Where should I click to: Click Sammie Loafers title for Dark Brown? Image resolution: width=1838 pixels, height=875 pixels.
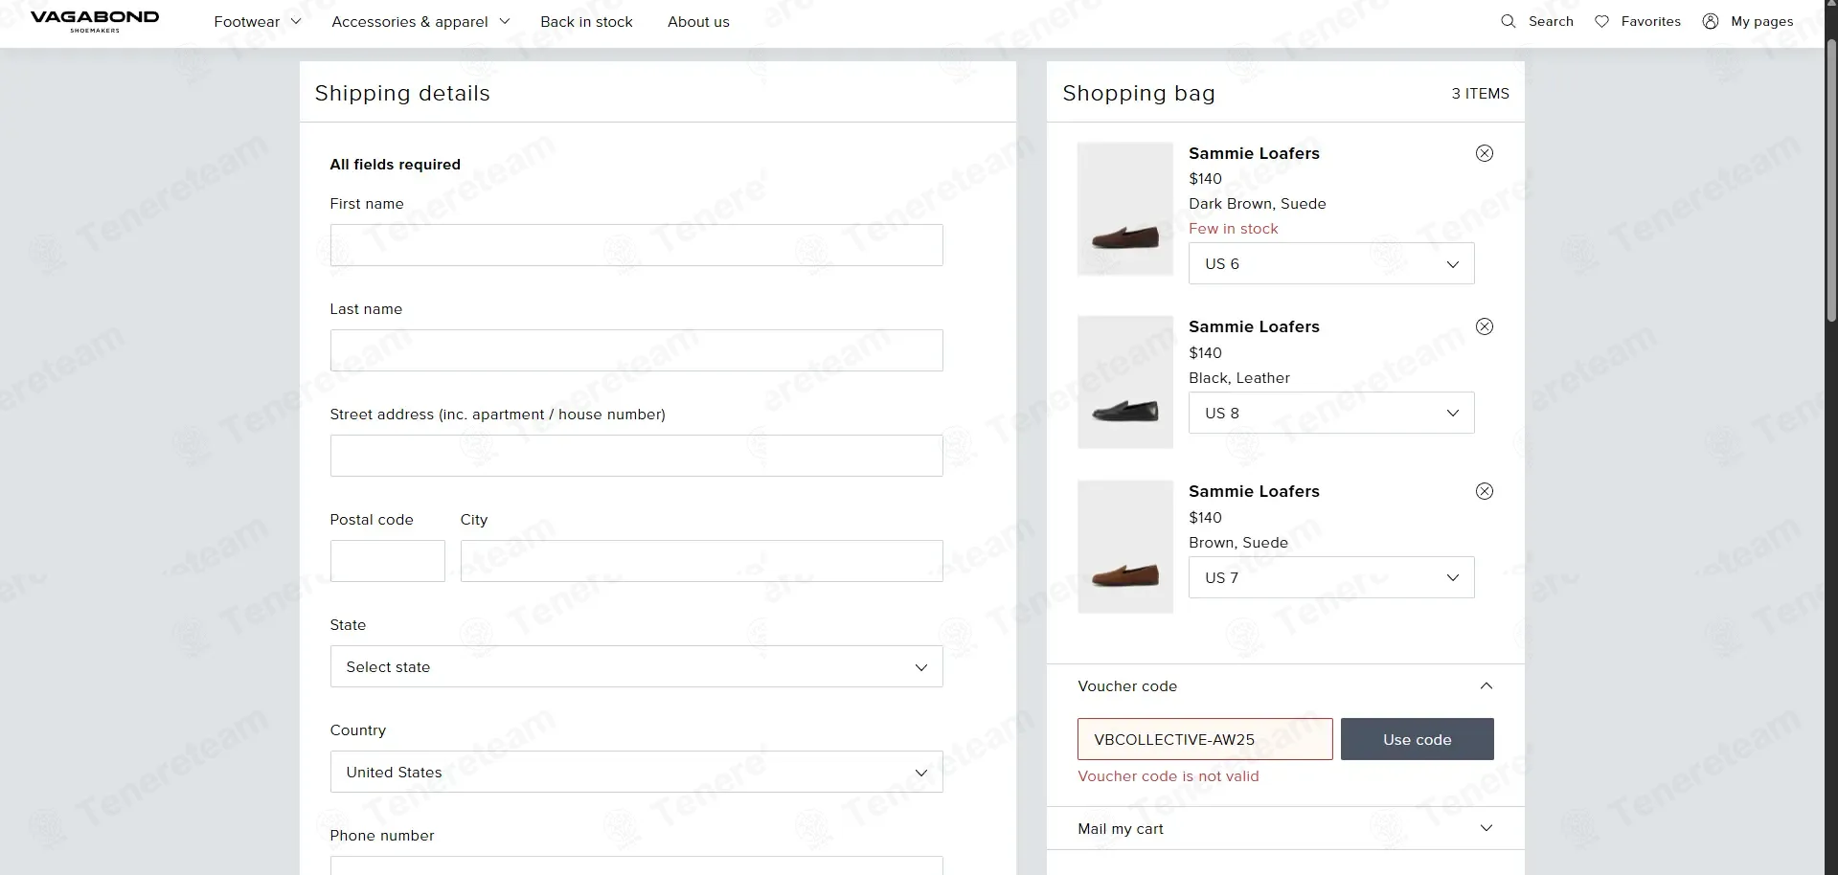click(1254, 153)
